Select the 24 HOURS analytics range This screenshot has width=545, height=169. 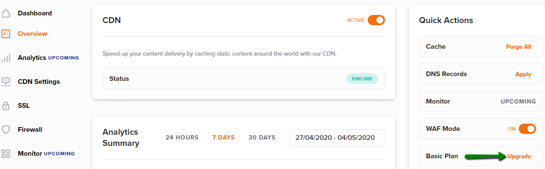(182, 138)
